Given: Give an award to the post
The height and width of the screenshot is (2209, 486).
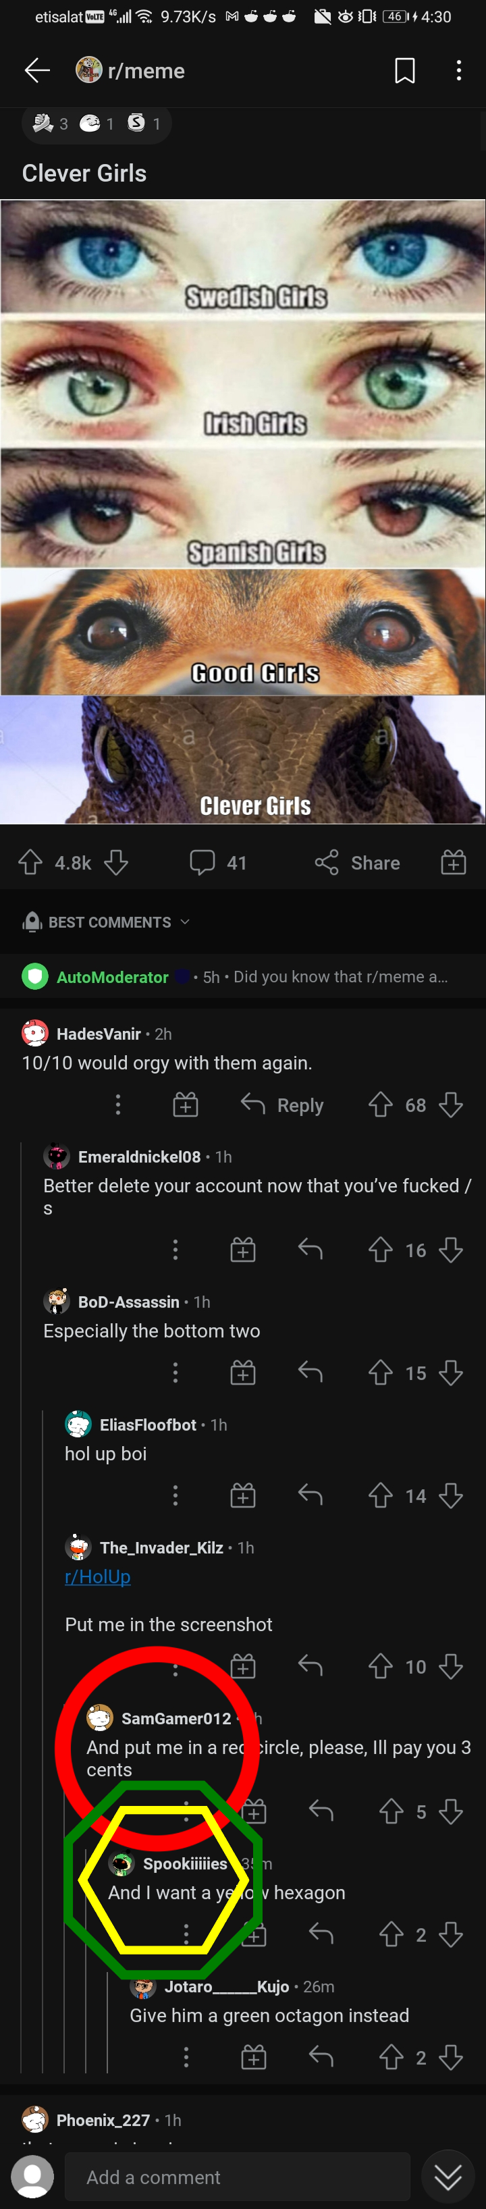Looking at the screenshot, I should point(454,862).
